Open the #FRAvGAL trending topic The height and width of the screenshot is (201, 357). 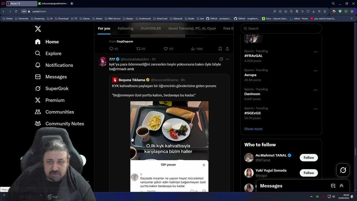pos(253,56)
